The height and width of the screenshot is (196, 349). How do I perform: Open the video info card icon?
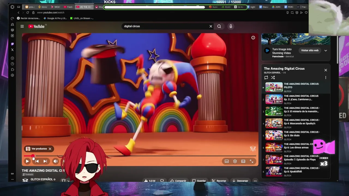(253, 38)
